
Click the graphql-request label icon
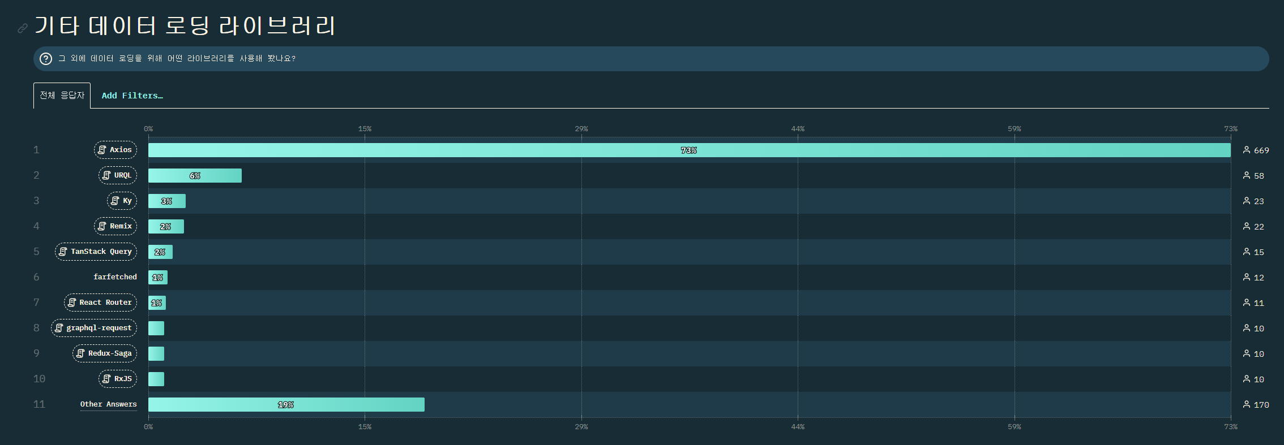[x=59, y=328]
